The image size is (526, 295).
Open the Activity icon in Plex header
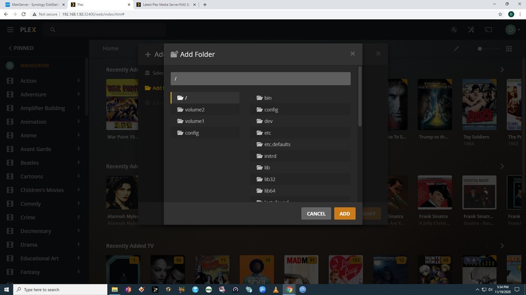click(x=454, y=30)
